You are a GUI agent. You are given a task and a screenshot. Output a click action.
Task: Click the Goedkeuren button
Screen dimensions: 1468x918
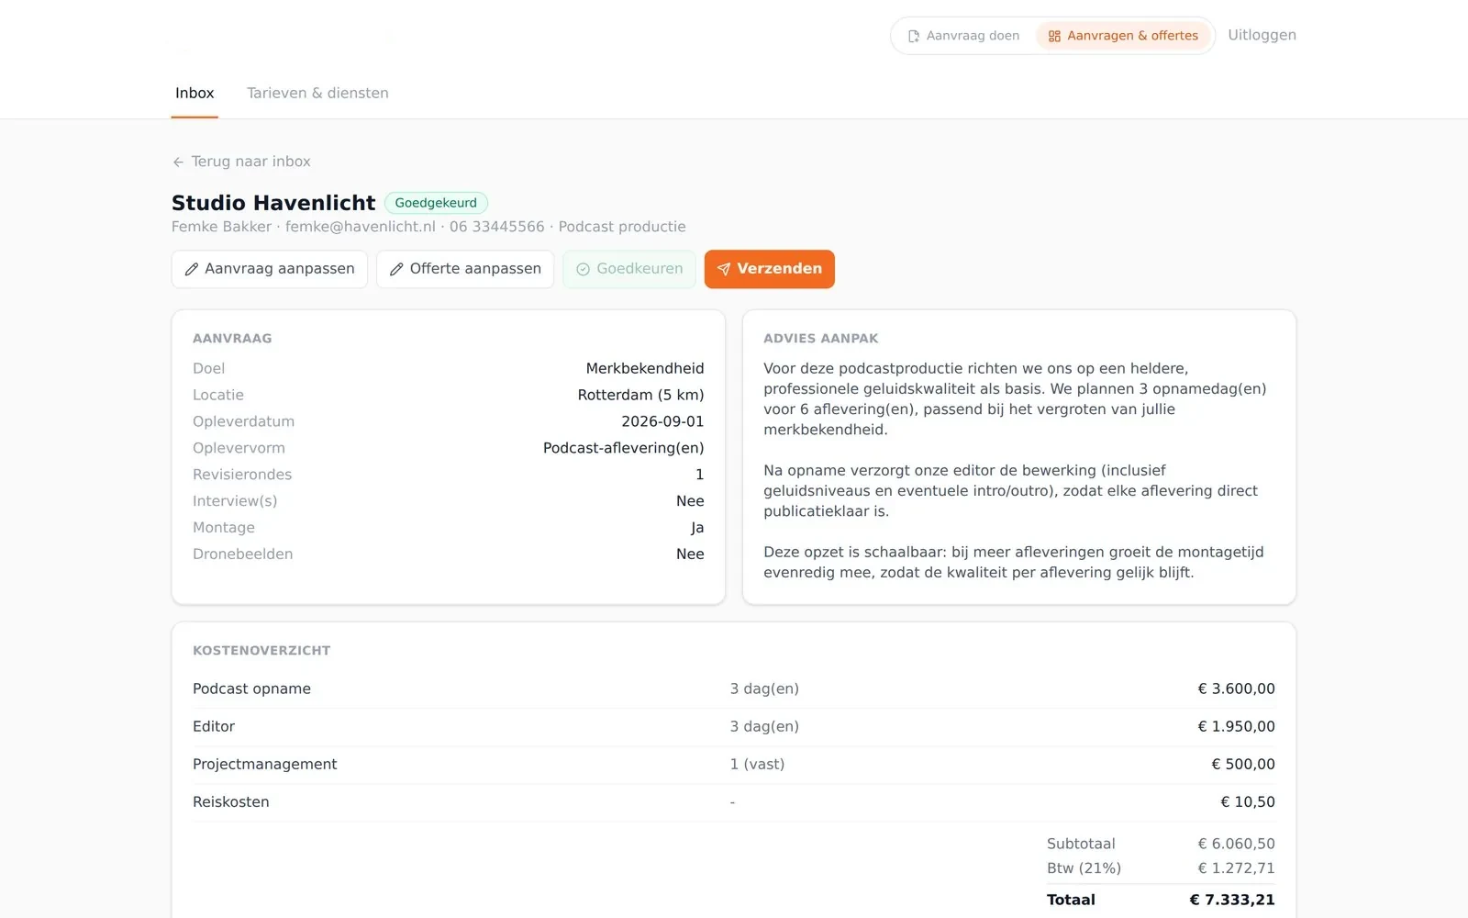click(x=629, y=269)
